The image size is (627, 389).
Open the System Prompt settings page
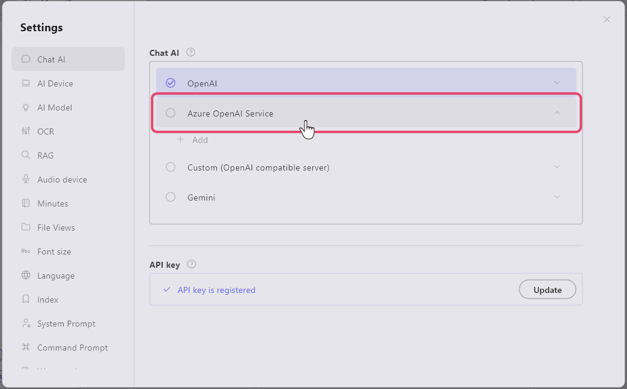[x=66, y=324]
